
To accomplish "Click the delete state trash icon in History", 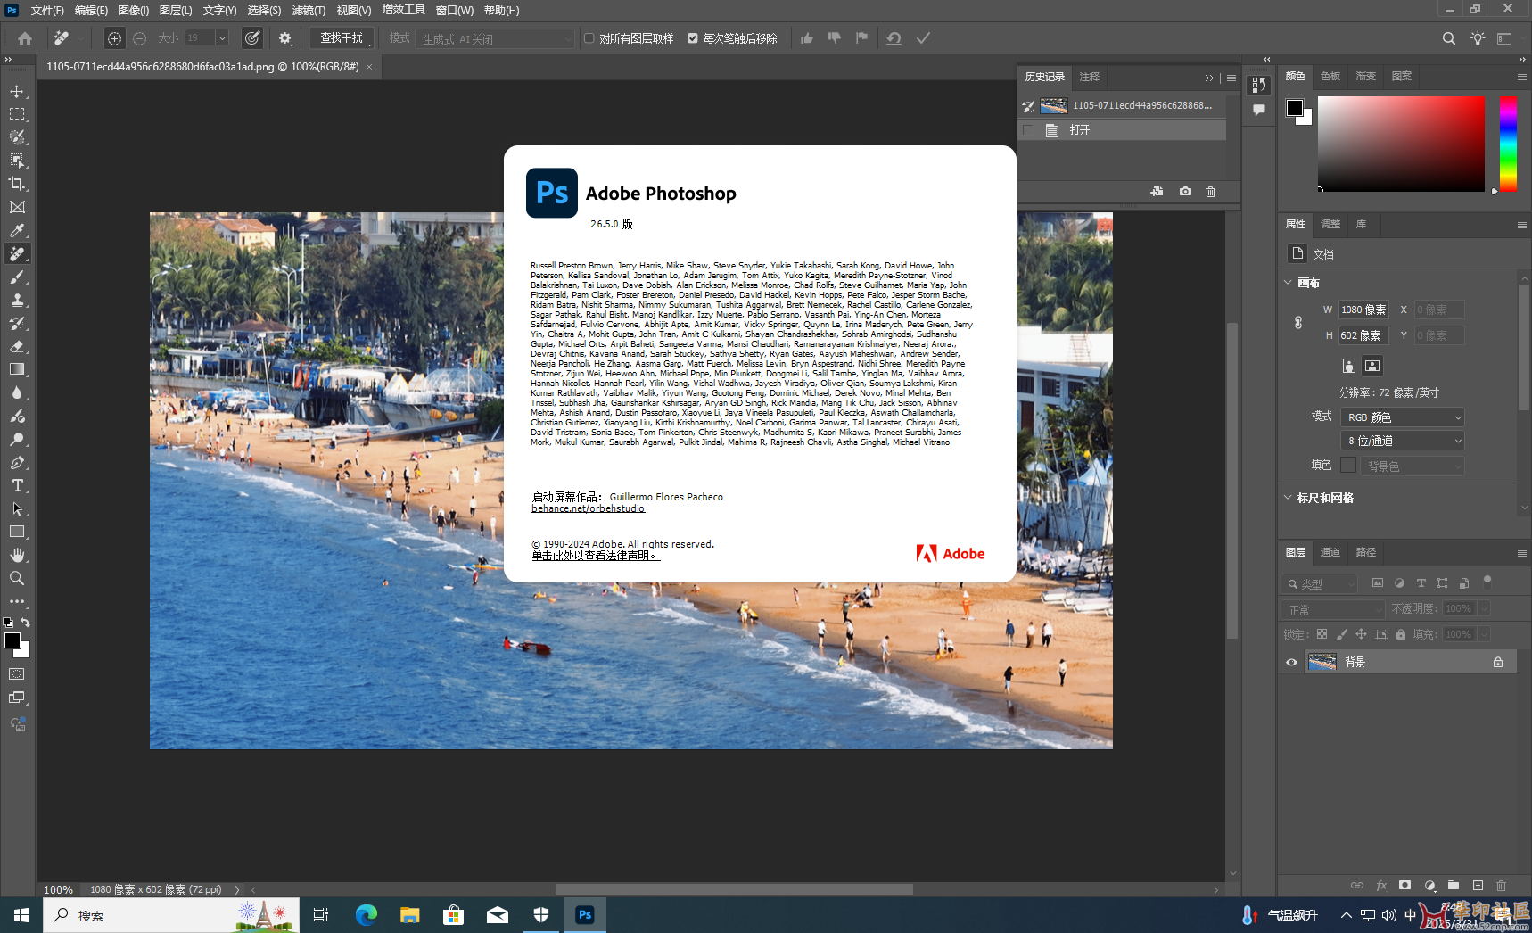I will 1210,192.
